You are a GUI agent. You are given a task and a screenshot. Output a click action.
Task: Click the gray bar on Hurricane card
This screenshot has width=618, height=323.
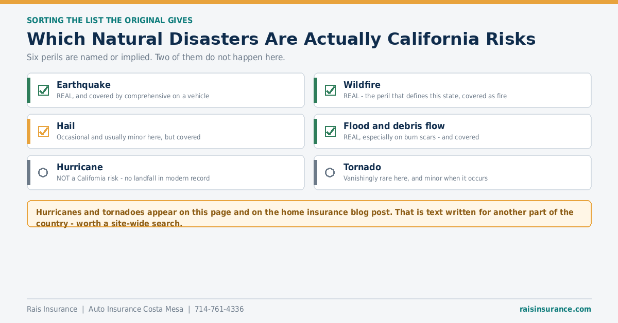point(29,172)
